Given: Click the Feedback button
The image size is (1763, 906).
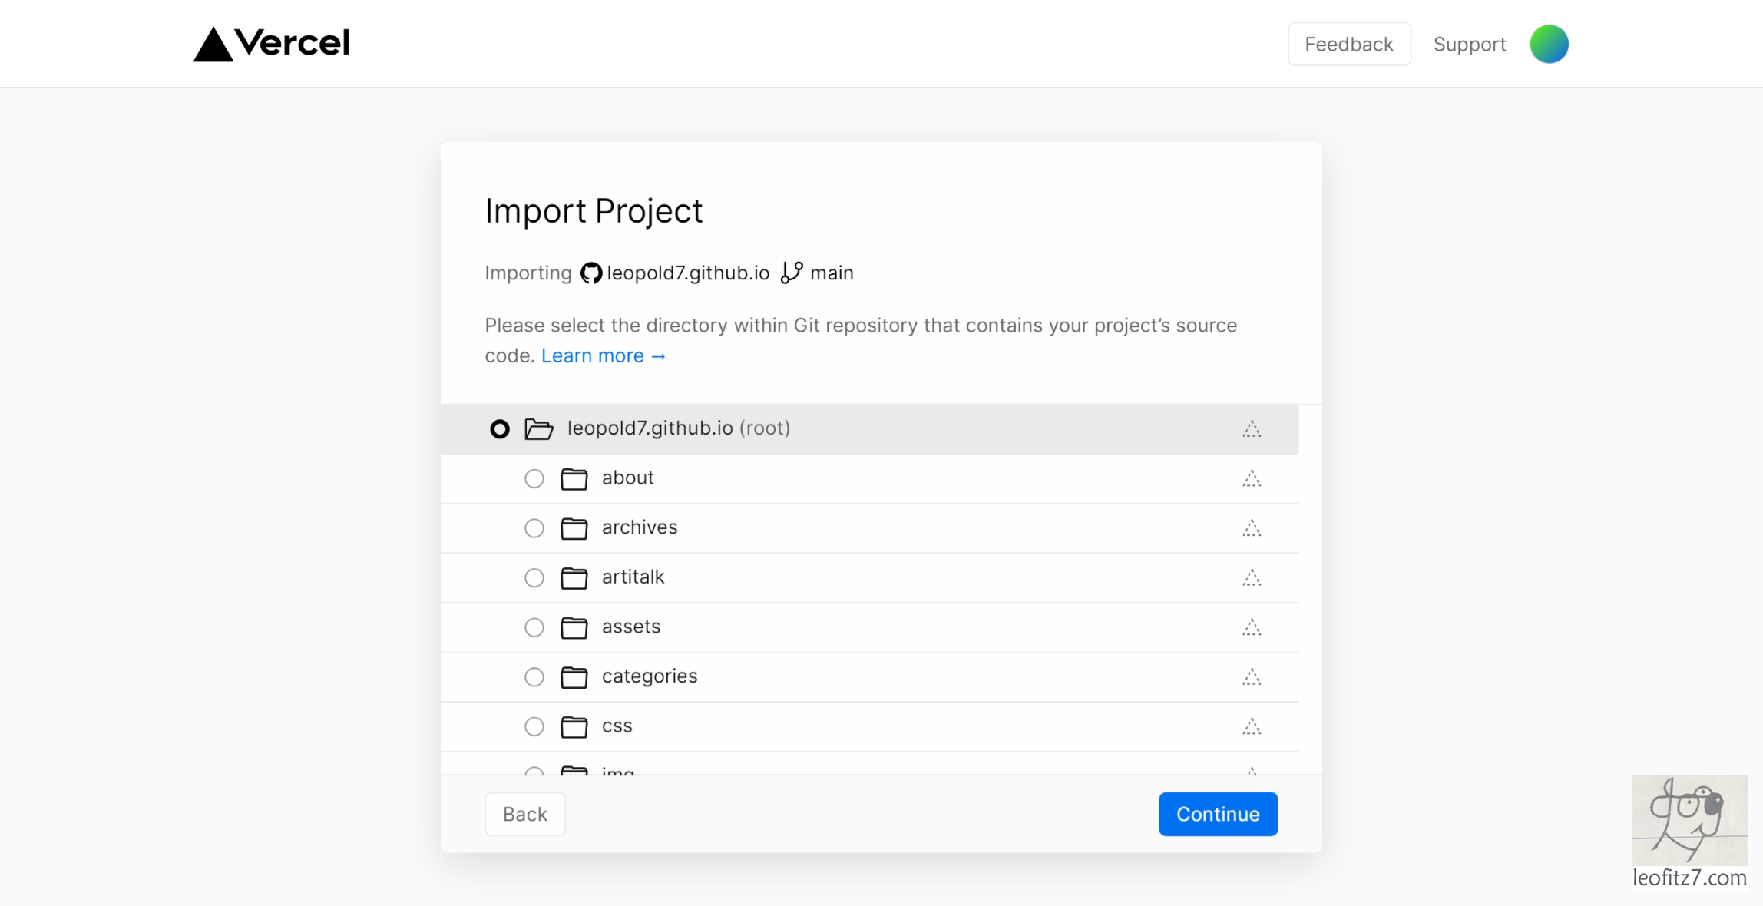Looking at the screenshot, I should 1348,45.
